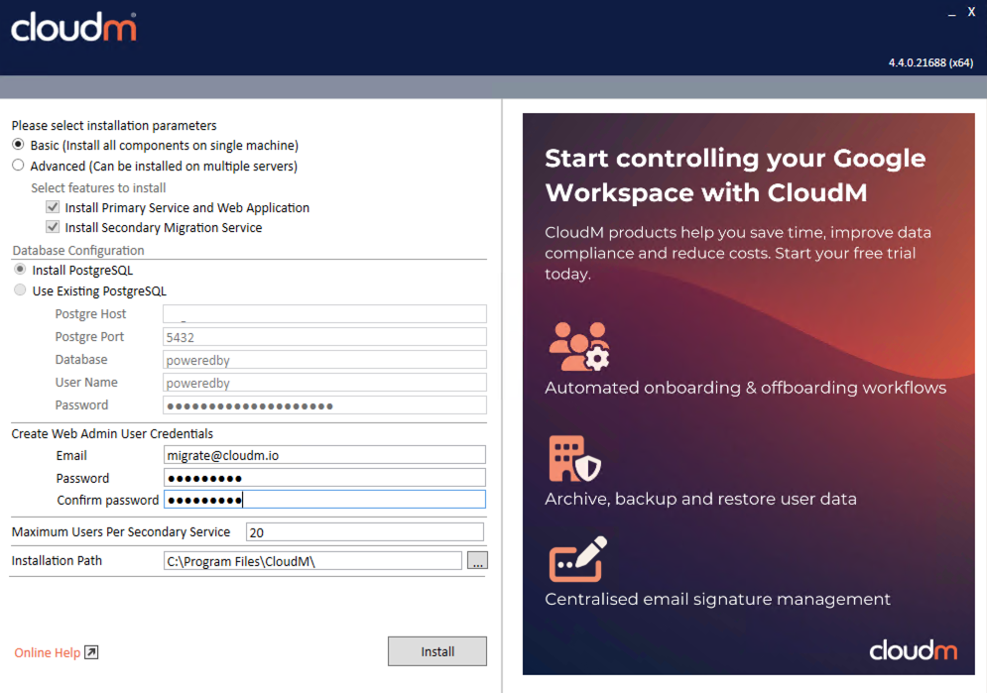
Task: Click the archive and backup building-shield icon
Action: coord(574,458)
